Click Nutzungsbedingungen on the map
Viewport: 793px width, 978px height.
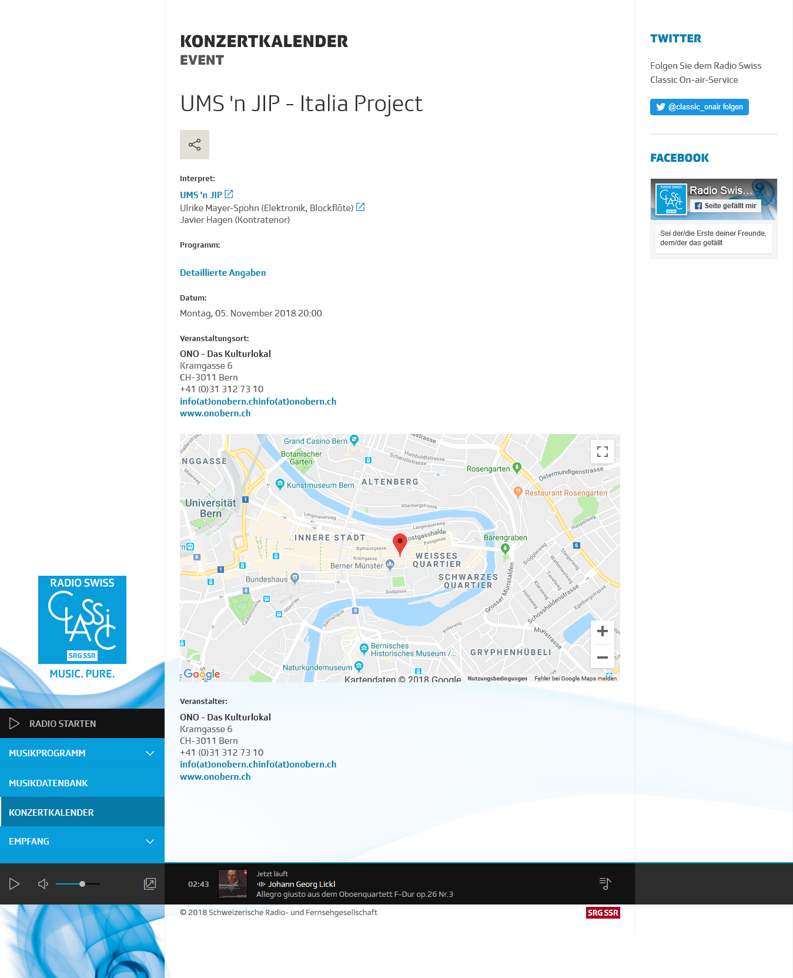click(x=497, y=679)
